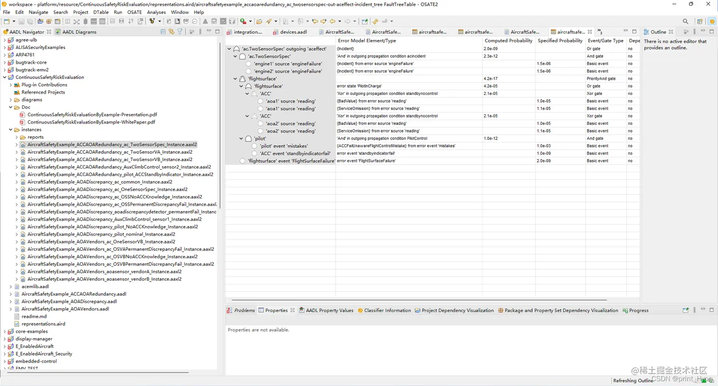
Task: Open the AADL Navigator filter icon
Action: pyautogui.click(x=180, y=32)
